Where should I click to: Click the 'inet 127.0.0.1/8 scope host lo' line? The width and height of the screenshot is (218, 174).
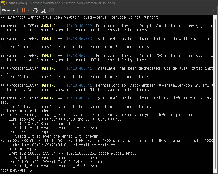pyautogui.click(x=41, y=124)
